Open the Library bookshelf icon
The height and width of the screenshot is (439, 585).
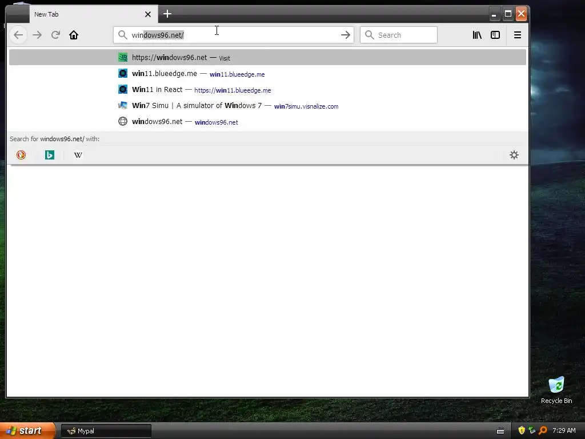click(x=477, y=35)
